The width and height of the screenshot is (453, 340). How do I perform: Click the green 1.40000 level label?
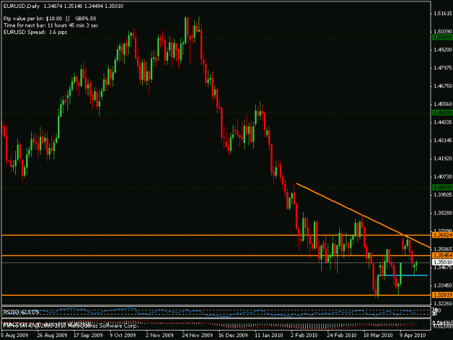tap(442, 188)
